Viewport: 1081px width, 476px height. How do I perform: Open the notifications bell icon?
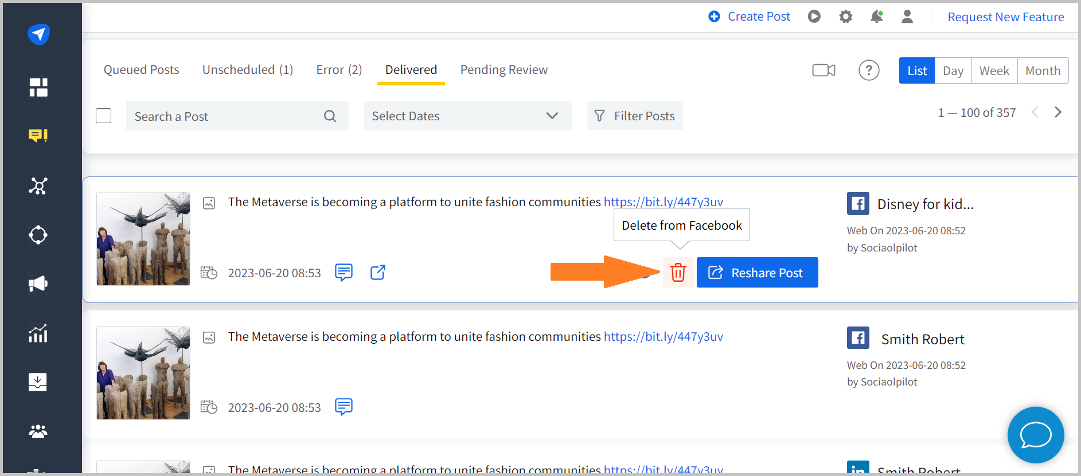pyautogui.click(x=876, y=17)
